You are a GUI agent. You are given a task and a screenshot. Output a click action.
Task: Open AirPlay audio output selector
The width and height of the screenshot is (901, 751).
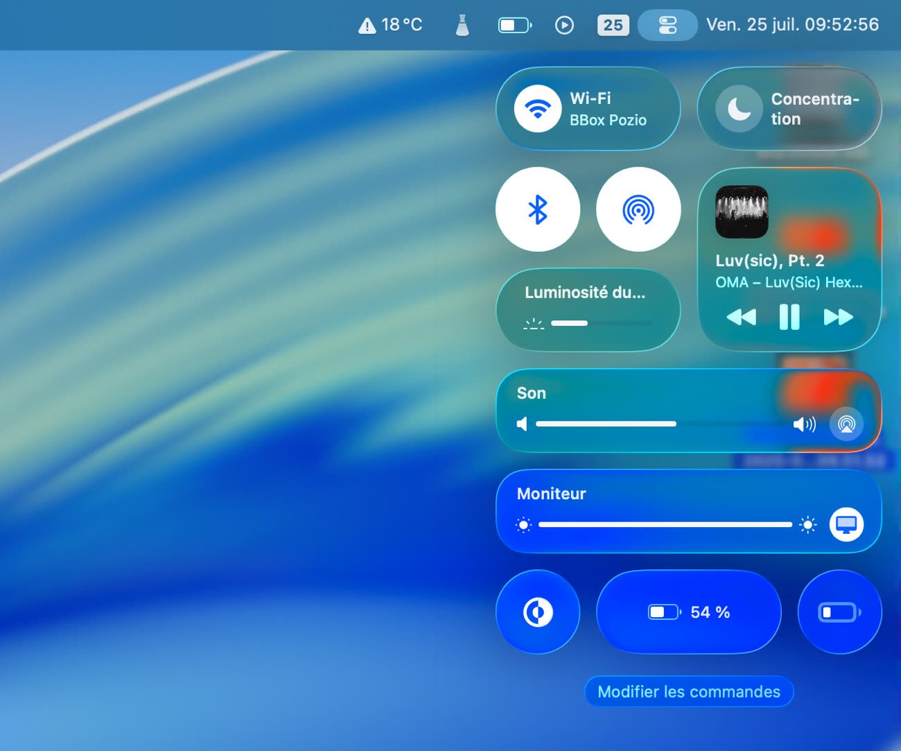point(846,424)
